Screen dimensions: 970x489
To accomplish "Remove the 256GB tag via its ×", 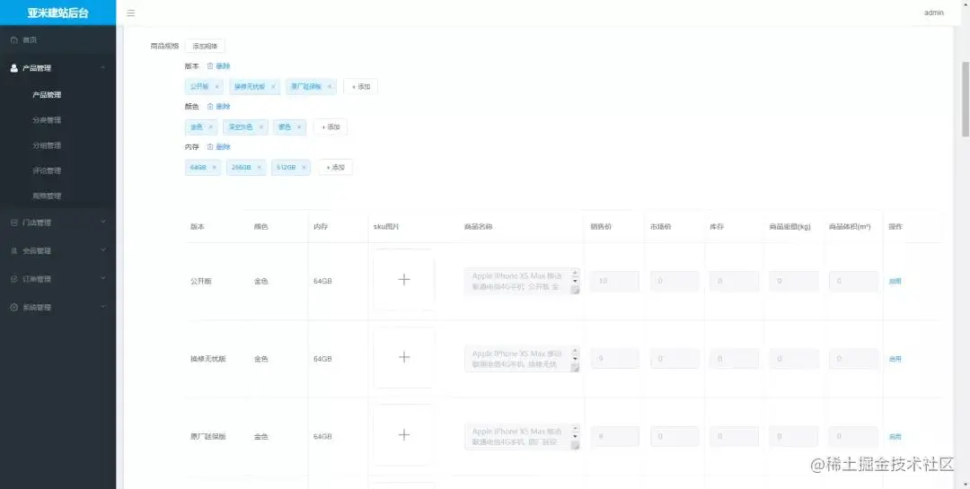I will click(260, 168).
